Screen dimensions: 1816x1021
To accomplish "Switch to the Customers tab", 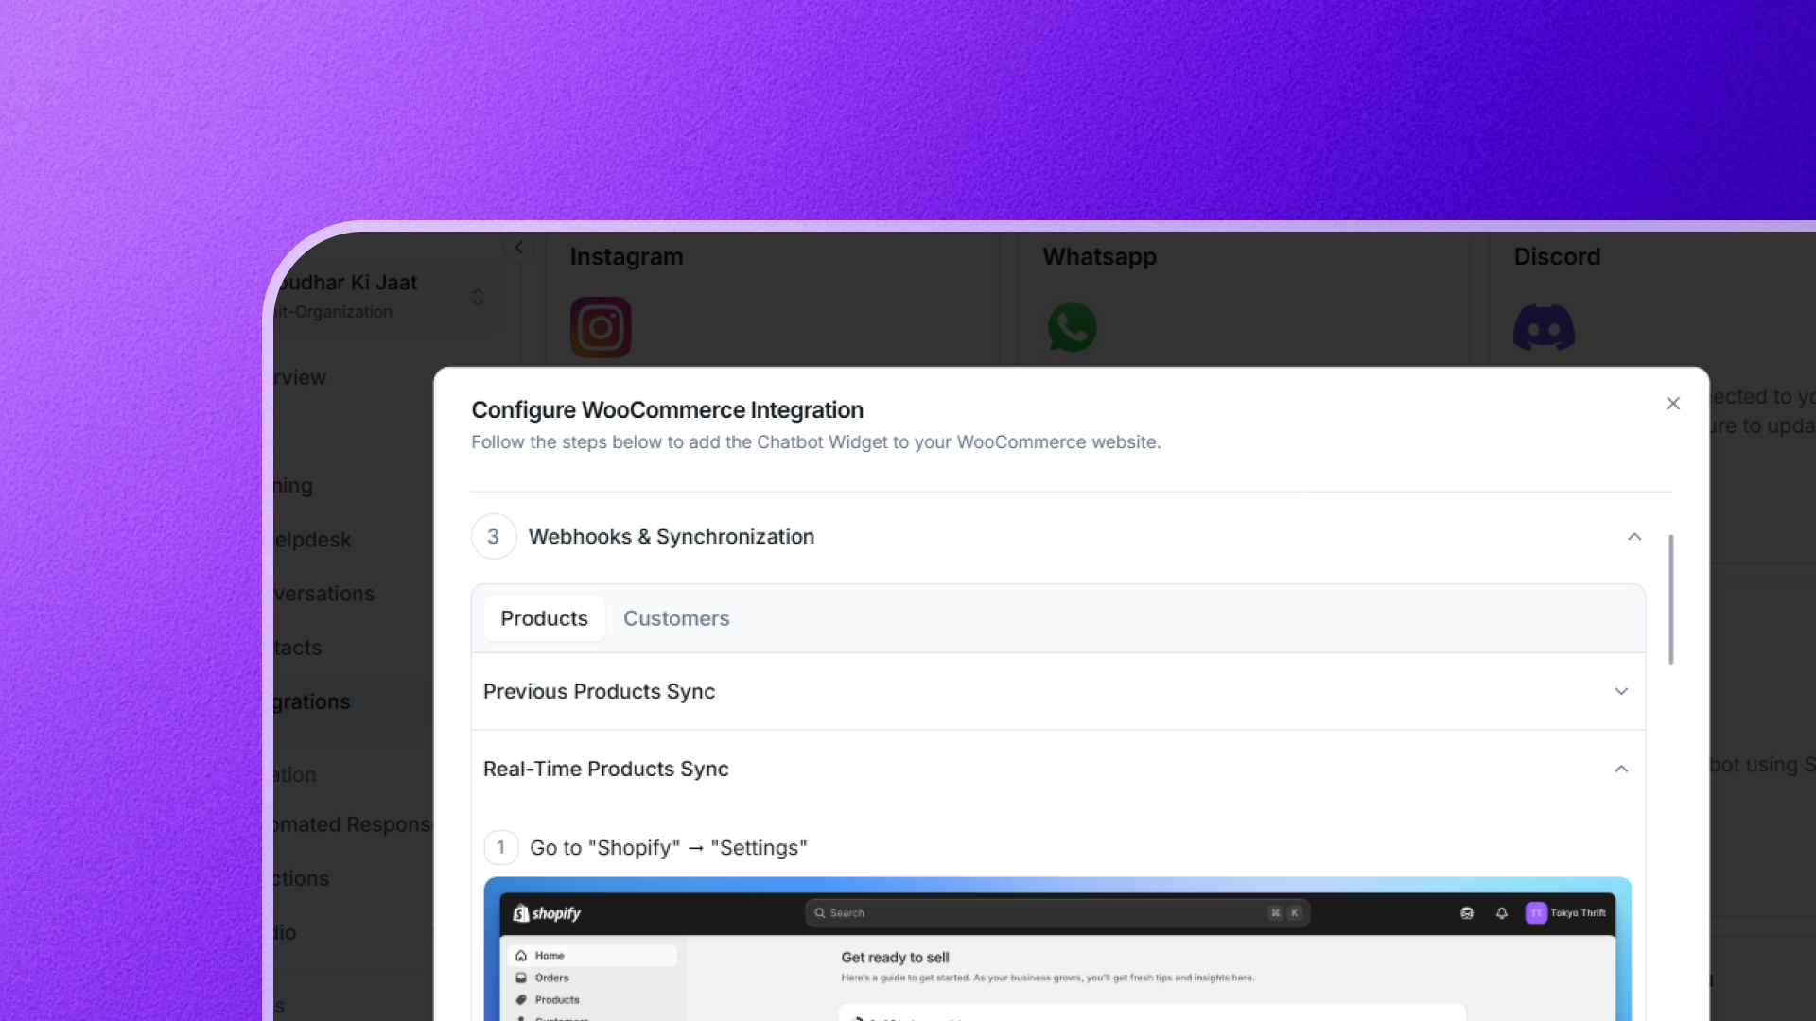I will point(675,618).
